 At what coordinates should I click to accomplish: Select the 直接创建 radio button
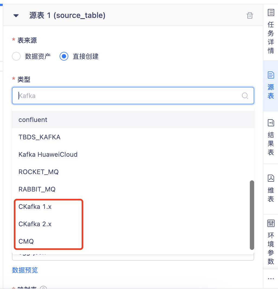[64, 56]
